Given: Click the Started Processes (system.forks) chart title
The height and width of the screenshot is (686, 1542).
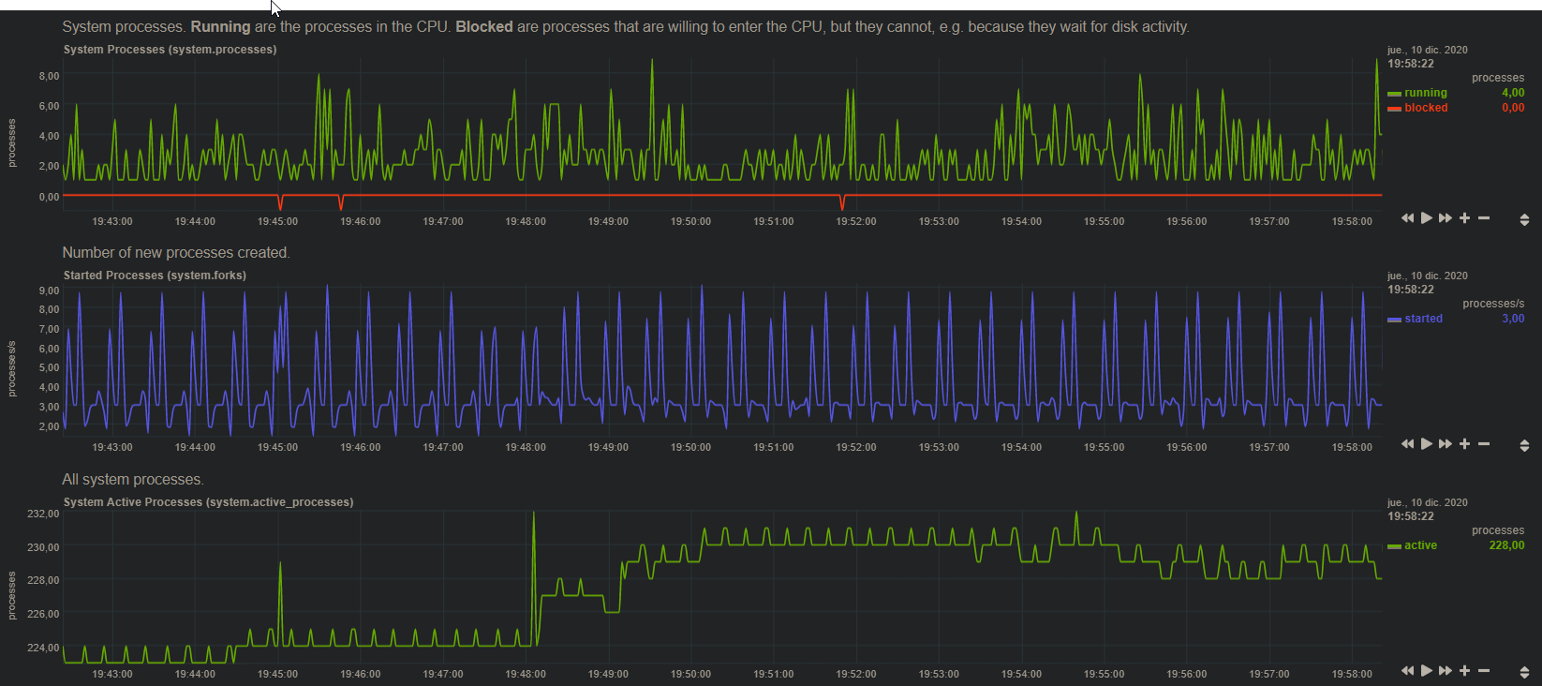Looking at the screenshot, I should (155, 276).
